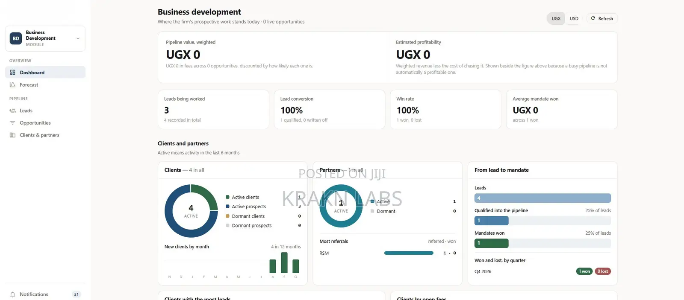Image resolution: width=684 pixels, height=300 pixels.
Task: Click the 'Active prospects' legend label
Action: point(249,207)
